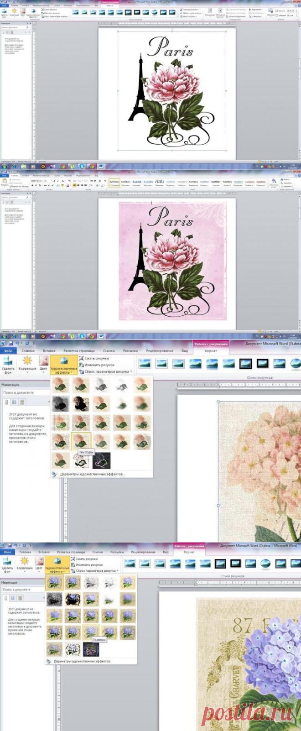Open Цвет dropdown in the blue-hydrangea Word window
Viewport: 301px width, 731px height.
(x=39, y=564)
